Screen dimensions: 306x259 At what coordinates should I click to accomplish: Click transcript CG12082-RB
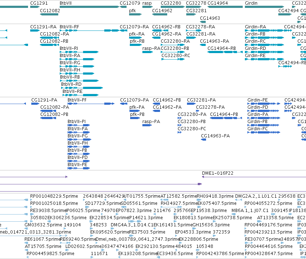coord(49,45)
